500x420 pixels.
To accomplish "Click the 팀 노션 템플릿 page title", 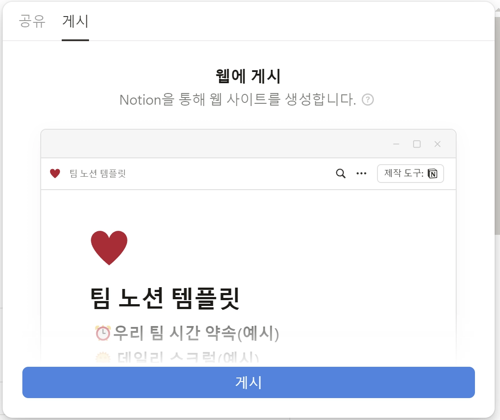I will [165, 298].
